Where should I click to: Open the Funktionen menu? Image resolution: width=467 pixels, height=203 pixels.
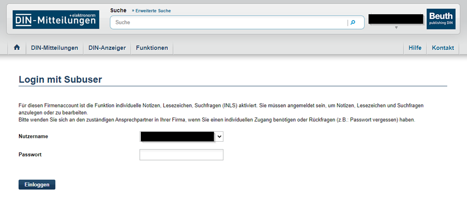point(152,48)
